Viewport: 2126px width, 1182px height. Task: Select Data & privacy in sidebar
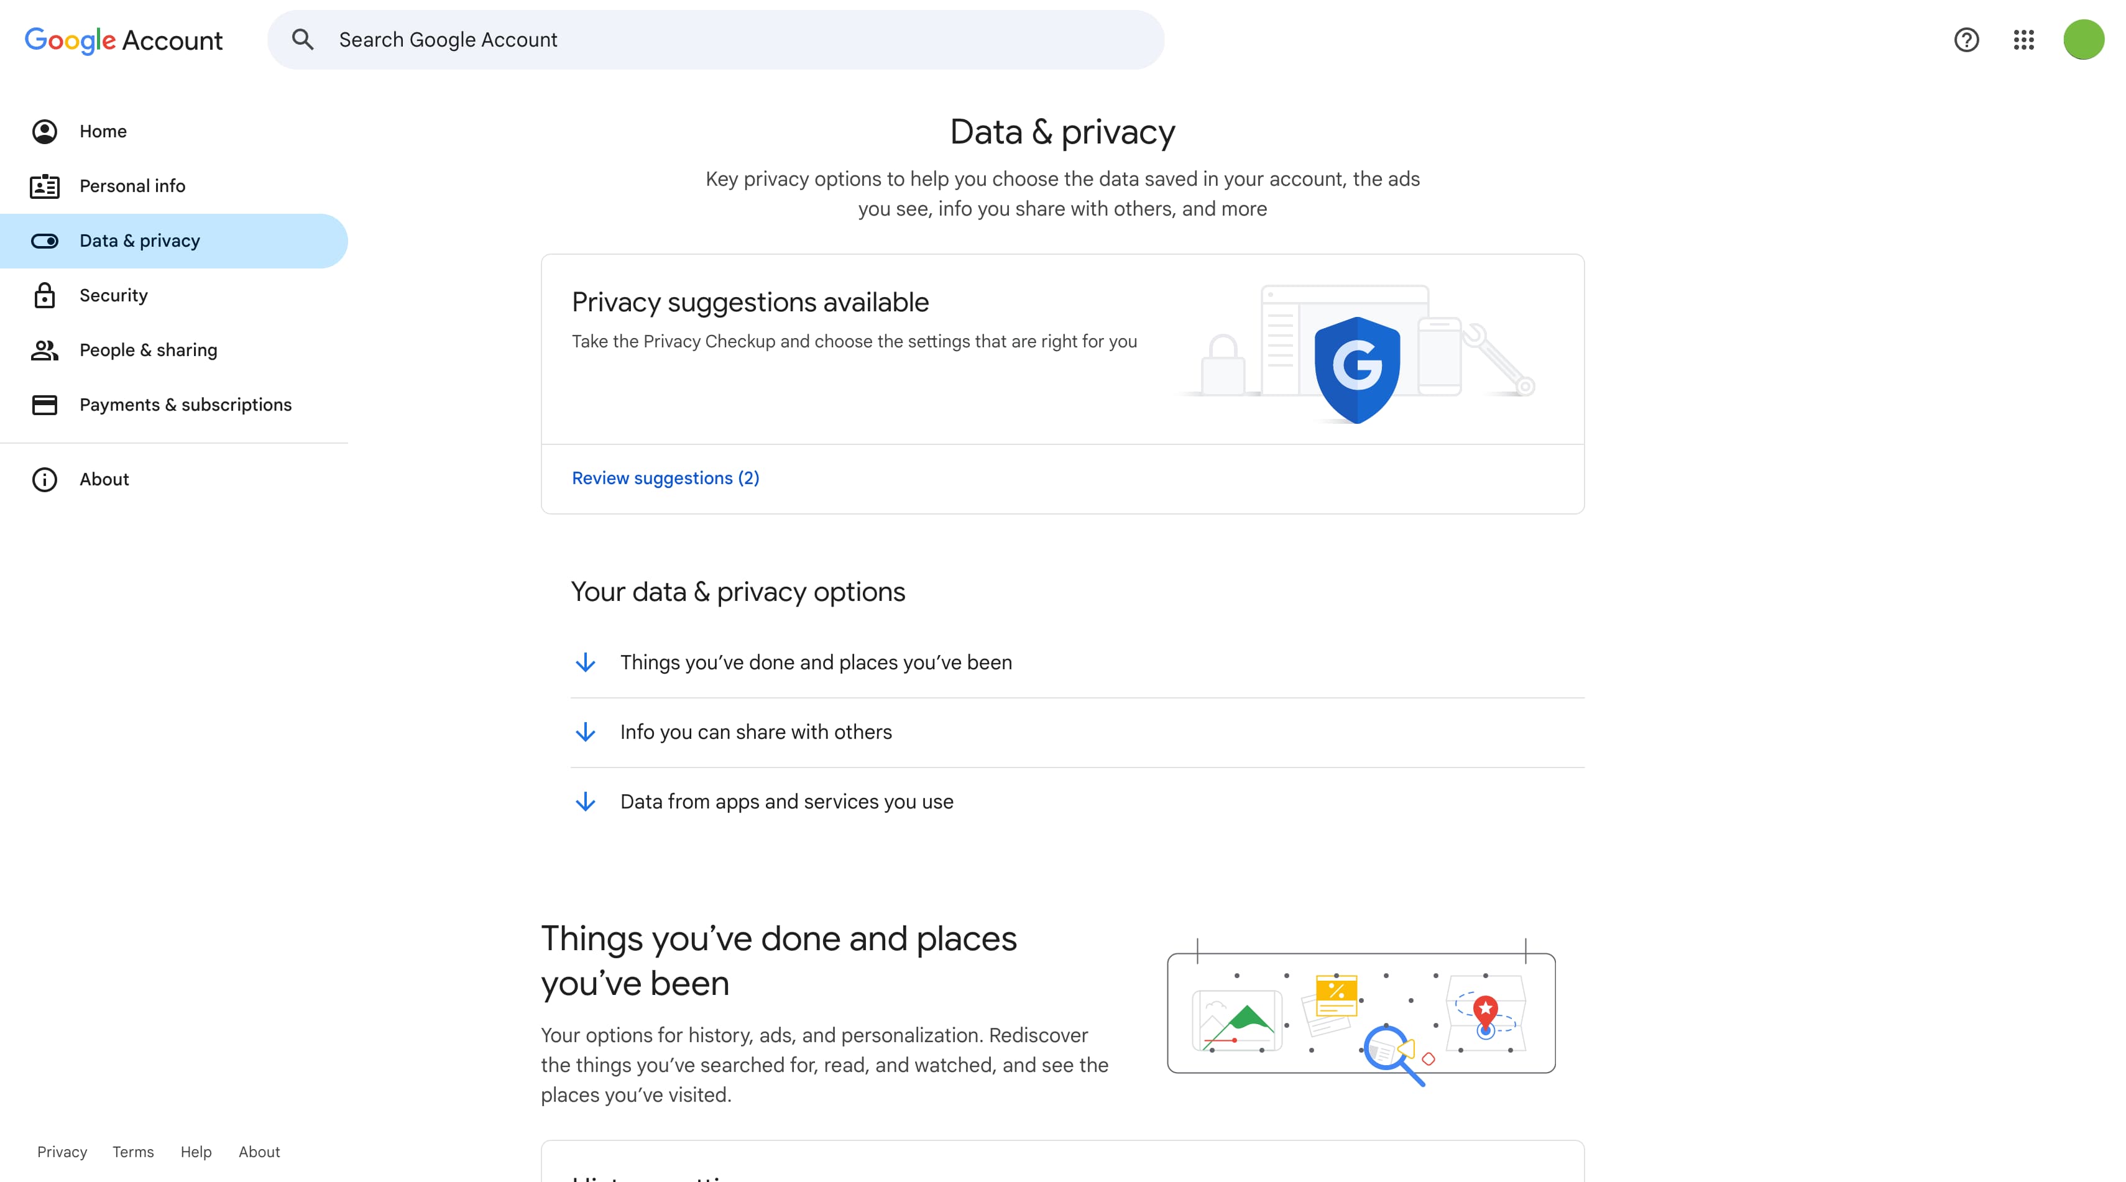[139, 241]
